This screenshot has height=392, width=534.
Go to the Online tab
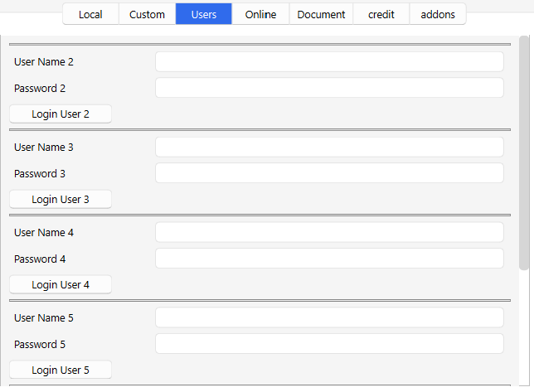[260, 14]
